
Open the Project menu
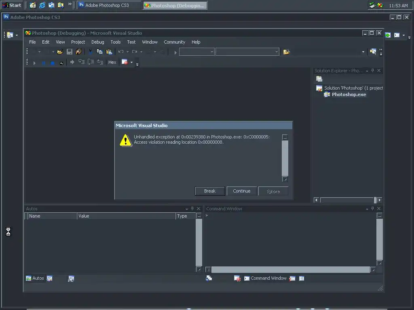pos(78,42)
